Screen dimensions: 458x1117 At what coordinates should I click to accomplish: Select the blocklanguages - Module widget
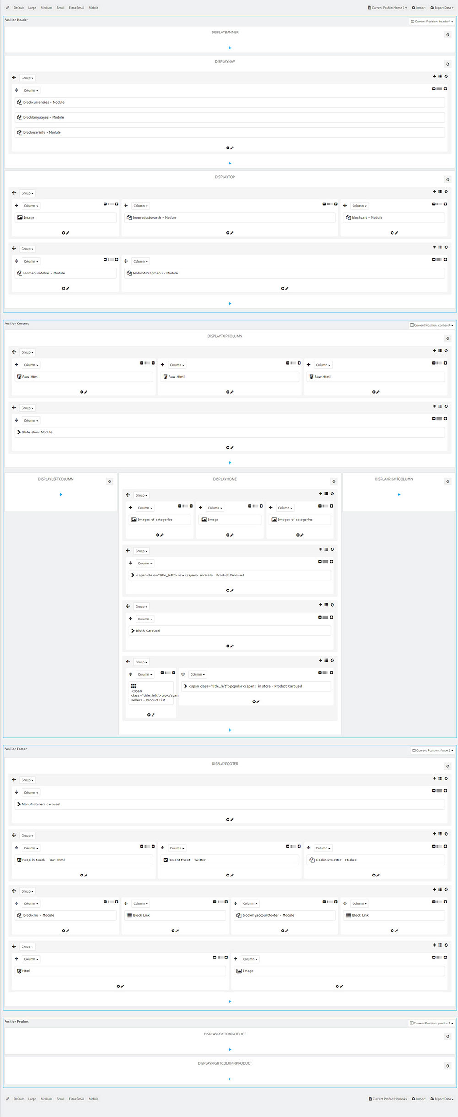click(x=229, y=117)
